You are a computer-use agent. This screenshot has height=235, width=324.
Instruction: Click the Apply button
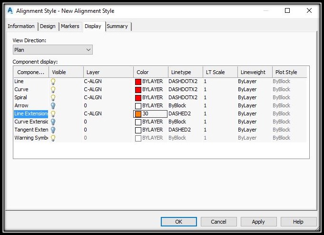click(x=258, y=222)
